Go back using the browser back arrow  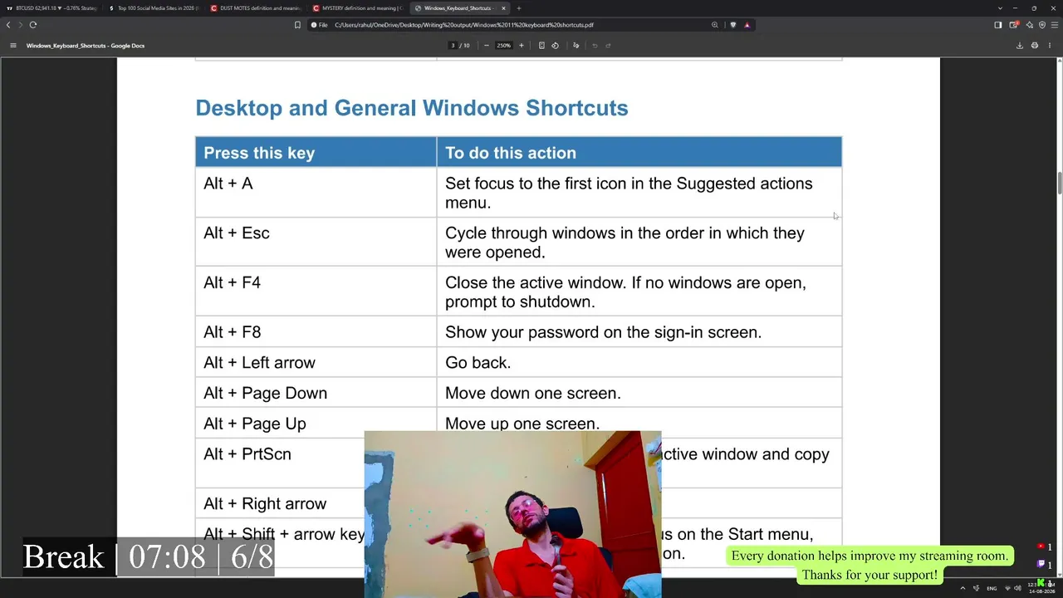[8, 25]
